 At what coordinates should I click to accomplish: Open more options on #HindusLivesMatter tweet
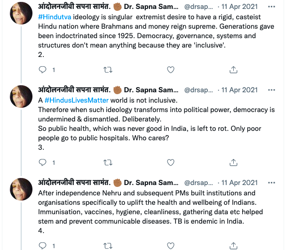click(x=272, y=90)
